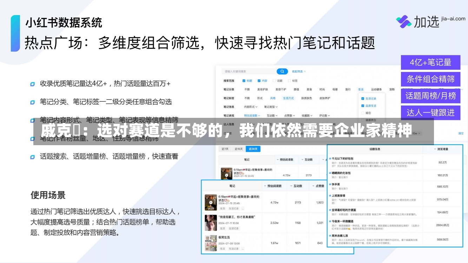Open topic 千元以下的好包包

click(x=342, y=159)
